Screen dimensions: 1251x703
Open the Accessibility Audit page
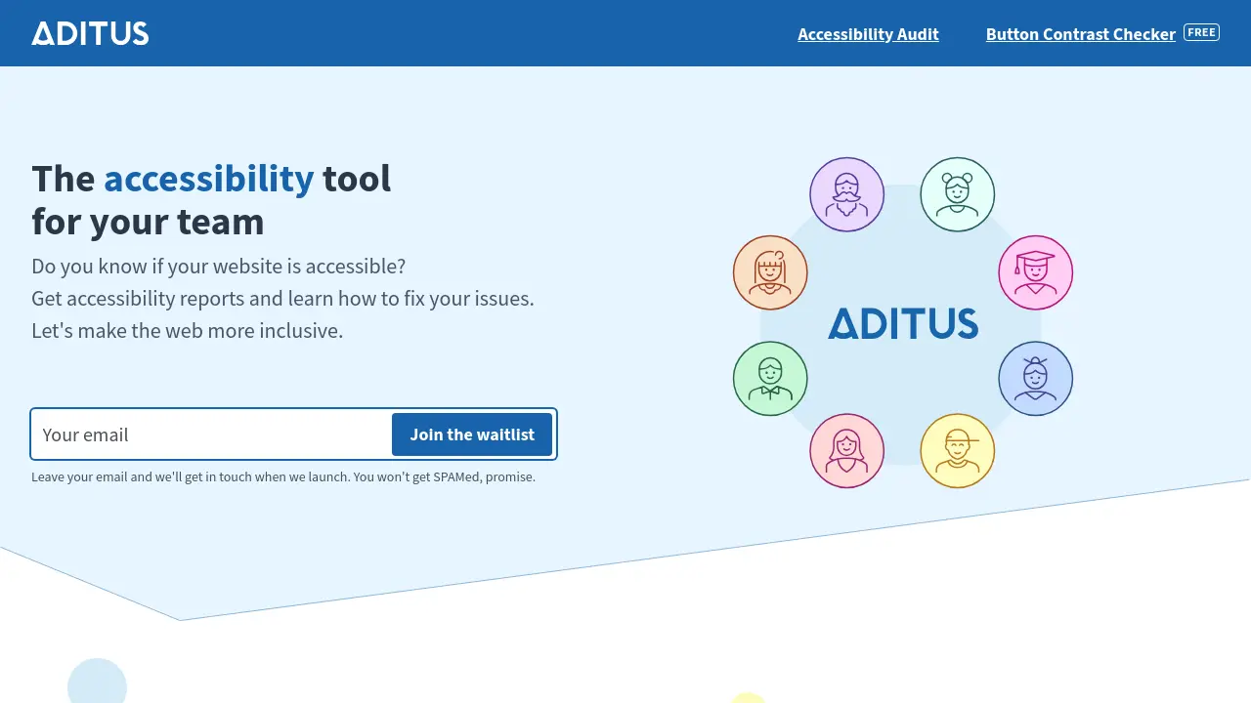pyautogui.click(x=868, y=34)
